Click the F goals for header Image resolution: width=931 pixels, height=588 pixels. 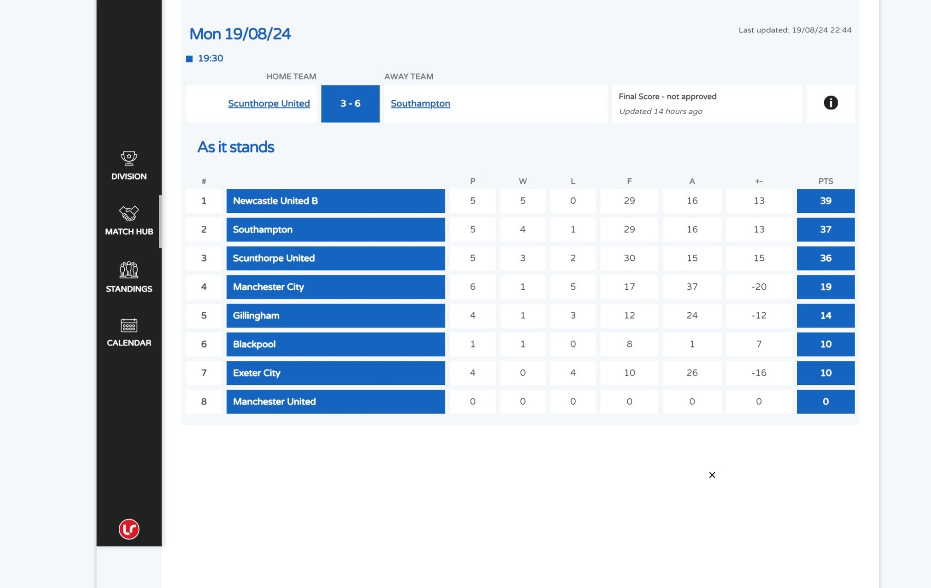click(629, 181)
